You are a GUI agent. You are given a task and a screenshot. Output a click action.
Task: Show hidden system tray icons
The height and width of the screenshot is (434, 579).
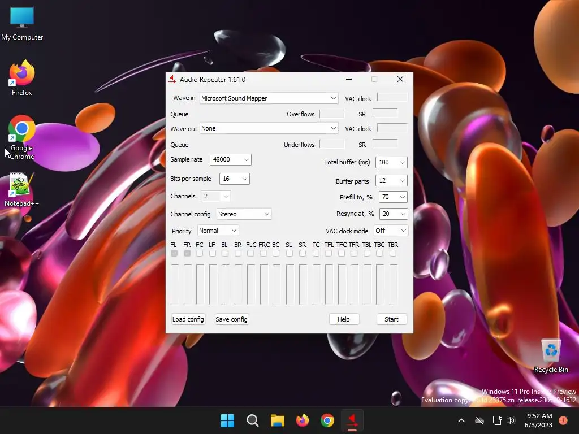[461, 420]
